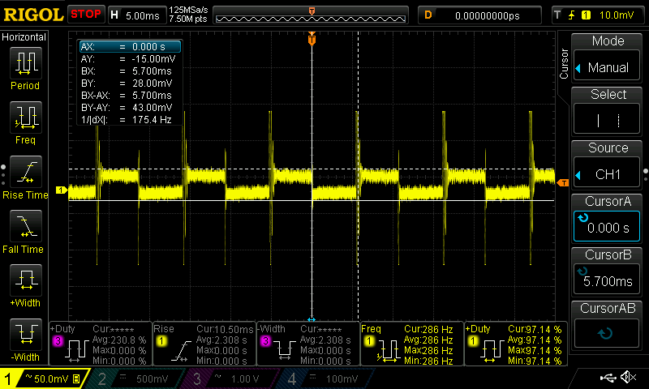
Task: Click the orange trigger level marker at right
Action: (x=563, y=182)
